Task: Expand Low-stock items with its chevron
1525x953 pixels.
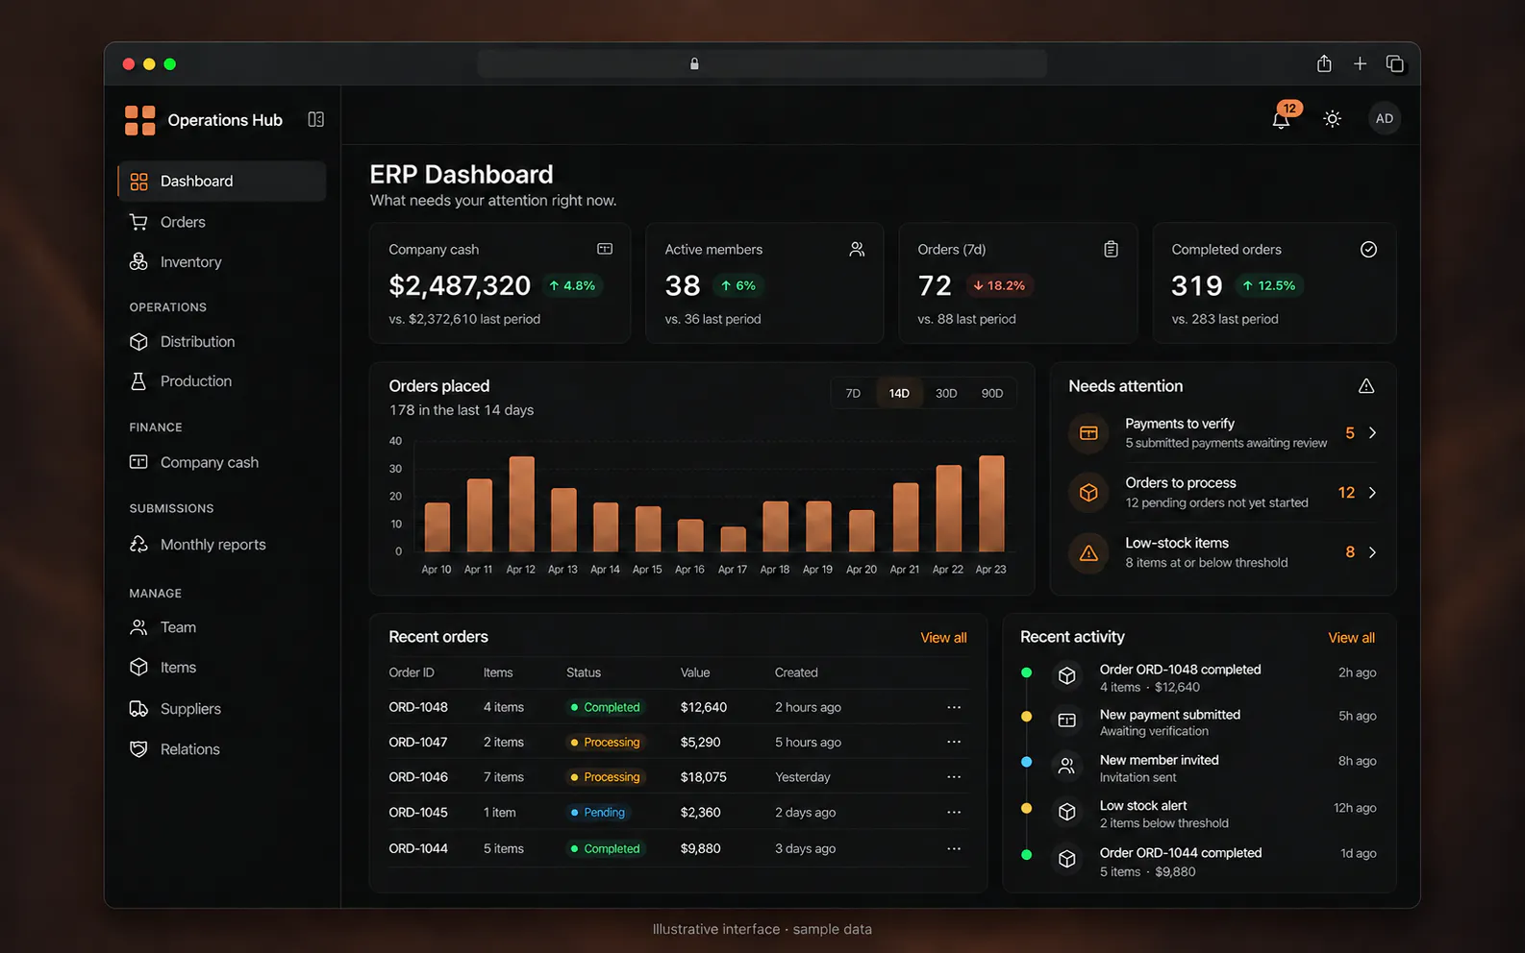Action: (x=1372, y=552)
